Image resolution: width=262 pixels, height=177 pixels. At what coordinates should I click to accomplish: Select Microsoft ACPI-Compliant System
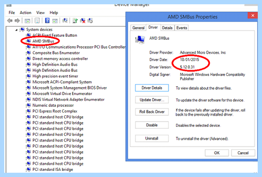tap(62, 82)
